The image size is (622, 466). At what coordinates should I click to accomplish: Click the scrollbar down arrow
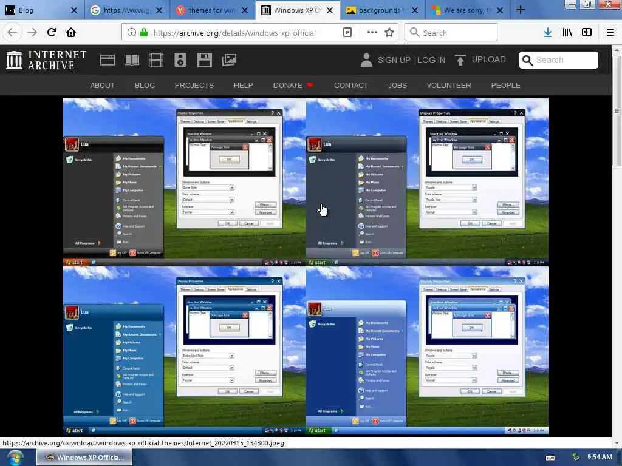[x=617, y=443]
